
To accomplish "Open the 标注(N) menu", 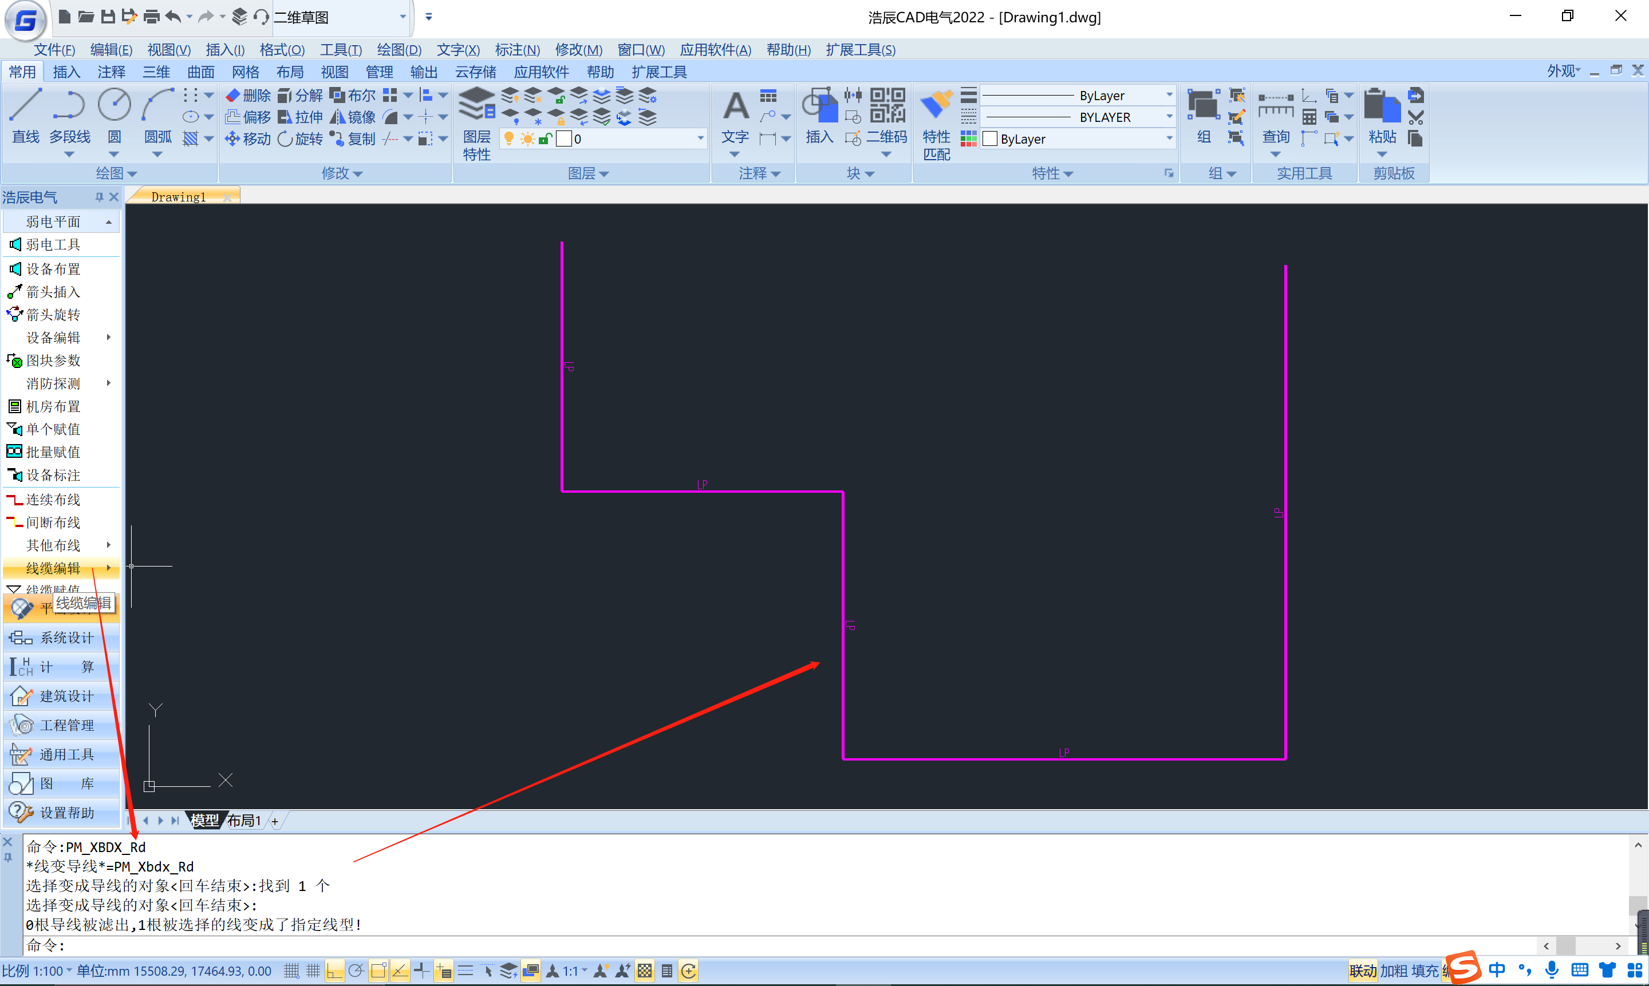I will pyautogui.click(x=516, y=50).
